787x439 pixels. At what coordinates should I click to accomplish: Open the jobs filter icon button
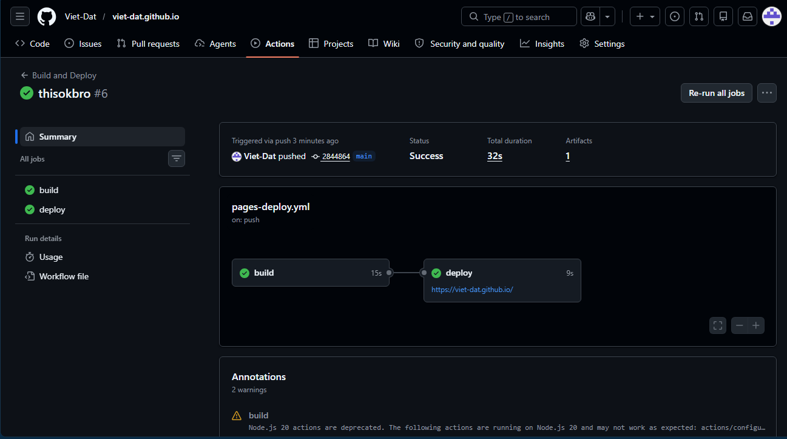[177, 158]
